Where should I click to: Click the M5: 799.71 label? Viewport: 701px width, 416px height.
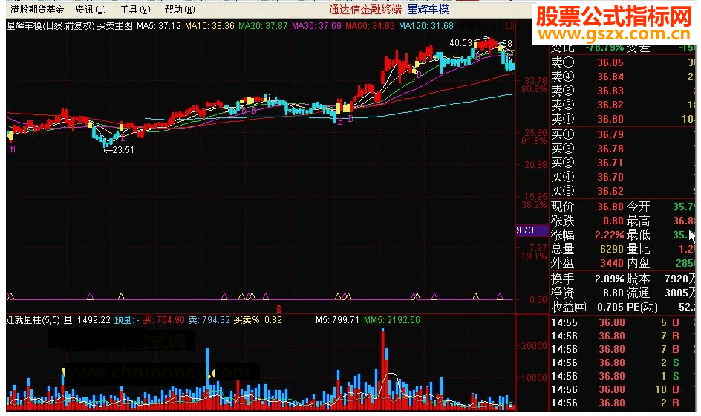[337, 320]
